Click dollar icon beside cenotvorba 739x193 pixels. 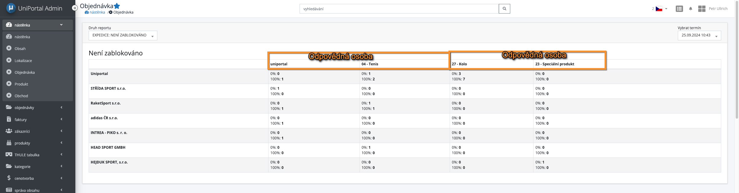click(x=9, y=178)
